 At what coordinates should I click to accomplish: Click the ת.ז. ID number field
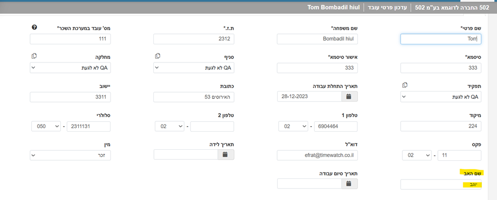pyautogui.click(x=194, y=39)
